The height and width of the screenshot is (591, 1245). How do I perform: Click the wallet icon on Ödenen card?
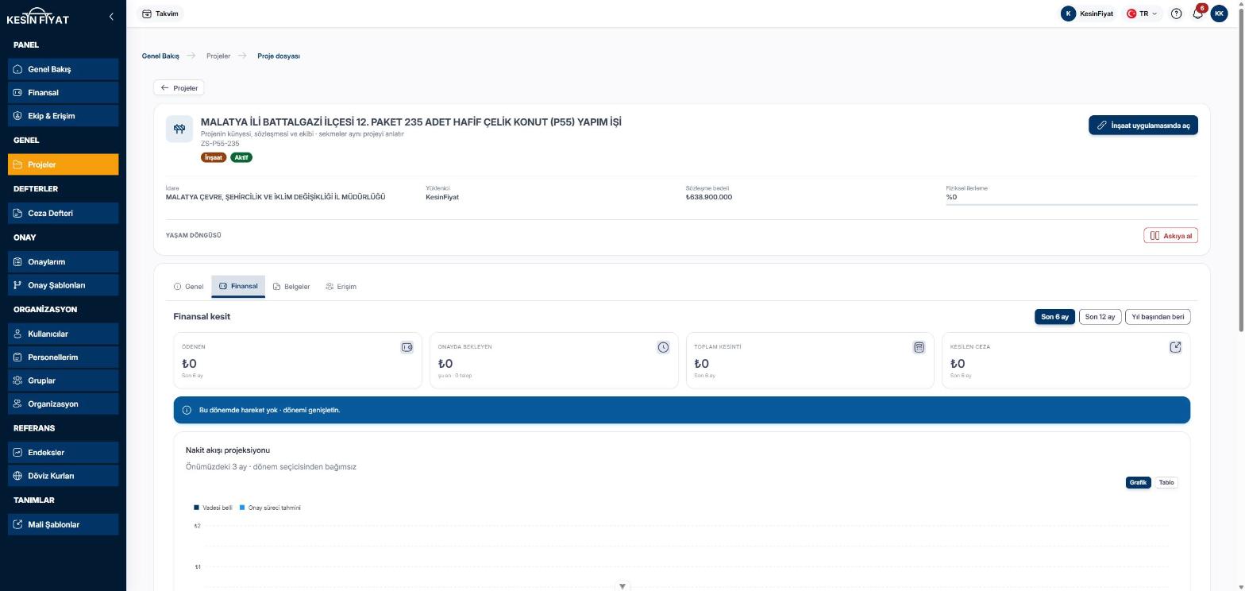point(407,347)
